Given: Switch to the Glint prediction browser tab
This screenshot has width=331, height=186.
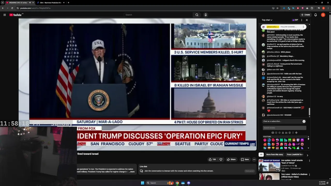Looking at the screenshot, I should point(50,3).
